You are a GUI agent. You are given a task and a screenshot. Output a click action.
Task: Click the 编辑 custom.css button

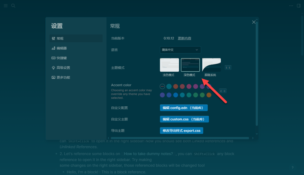[x=185, y=119]
